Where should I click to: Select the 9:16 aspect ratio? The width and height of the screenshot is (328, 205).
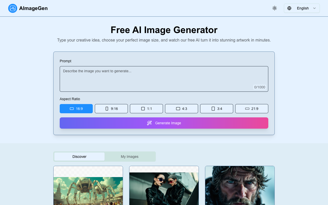111,108
